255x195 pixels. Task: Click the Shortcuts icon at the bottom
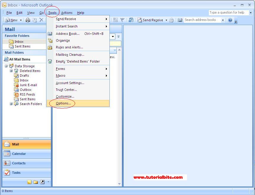click(x=42, y=182)
